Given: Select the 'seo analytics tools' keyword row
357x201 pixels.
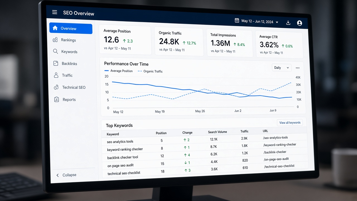Looking at the screenshot, I should [x=204, y=140].
